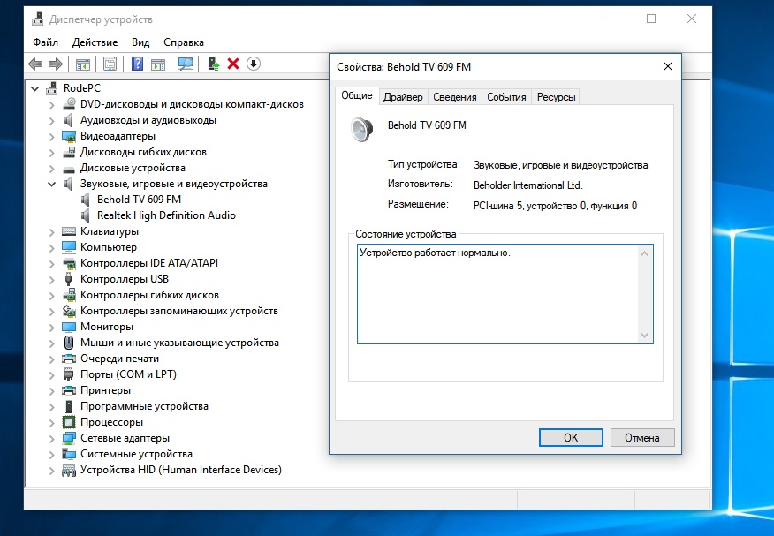Expand Контроллеры IDE ATA/ATAPI
This screenshot has height=536, width=774.
(52, 263)
